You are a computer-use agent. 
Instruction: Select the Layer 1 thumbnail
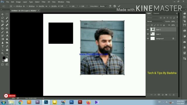[153, 34]
